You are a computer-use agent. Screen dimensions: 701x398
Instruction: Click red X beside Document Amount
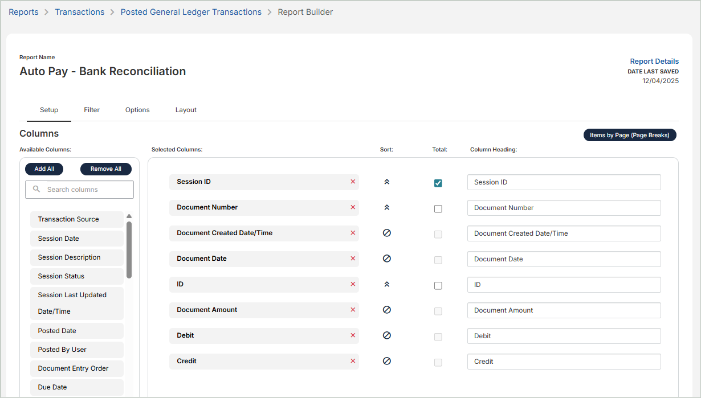pyautogui.click(x=353, y=310)
